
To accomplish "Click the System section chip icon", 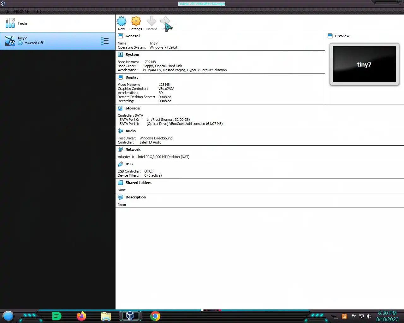I will point(121,55).
